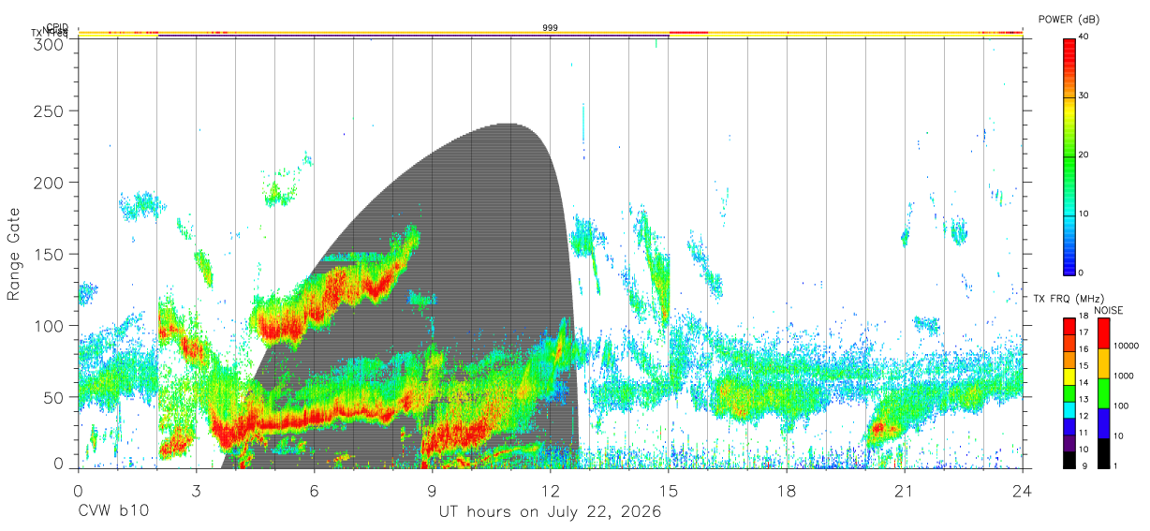Screen dimensions: 1150x531
Task: Pick the blue noise legend swatch
Action: click(1103, 423)
